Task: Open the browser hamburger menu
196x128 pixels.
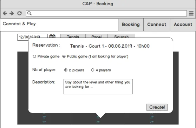Action: [x=191, y=13]
